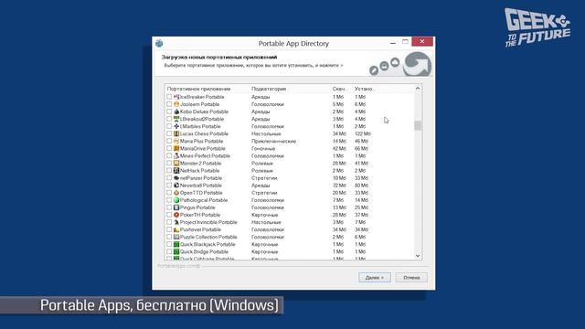The width and height of the screenshot is (585, 329).
Task: Click Стратегии subcategory of netPanzer
Action: 264,178
